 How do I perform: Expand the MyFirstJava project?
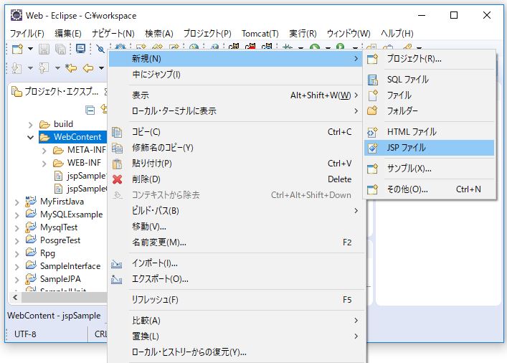coord(16,202)
